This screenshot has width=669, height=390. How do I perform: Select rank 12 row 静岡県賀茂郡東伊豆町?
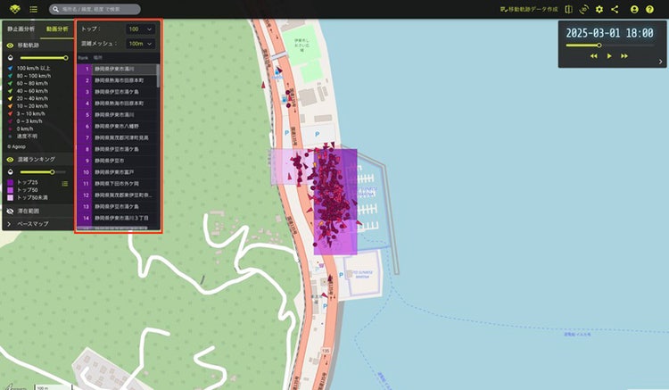pyautogui.click(x=118, y=195)
